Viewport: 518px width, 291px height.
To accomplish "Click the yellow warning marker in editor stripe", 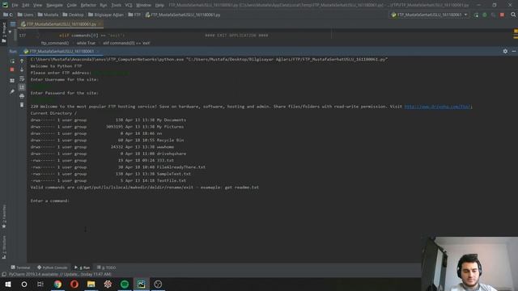I will click(516, 32).
